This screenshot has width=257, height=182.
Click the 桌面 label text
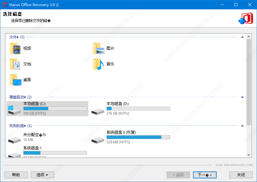pyautogui.click(x=27, y=80)
